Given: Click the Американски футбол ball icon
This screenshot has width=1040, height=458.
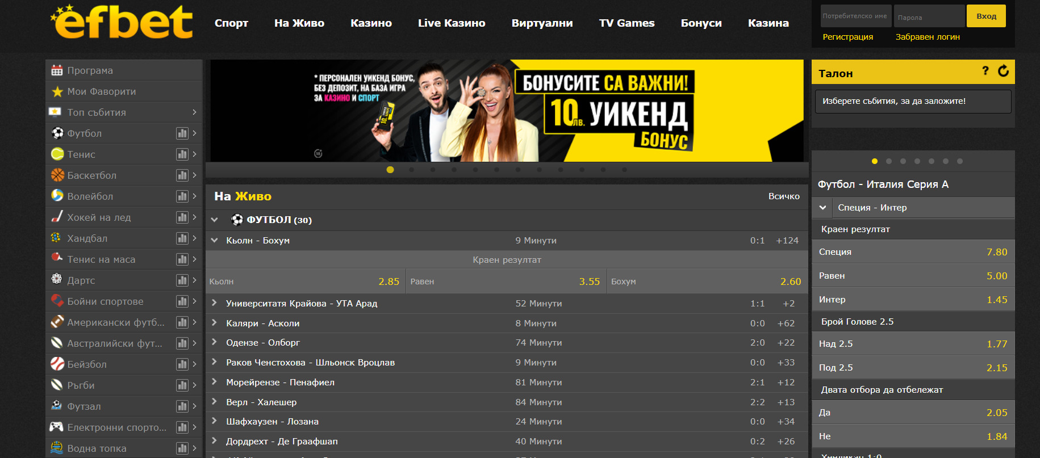Looking at the screenshot, I should coord(57,322).
